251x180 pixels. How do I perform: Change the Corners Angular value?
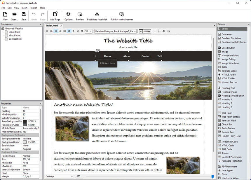coord(30,149)
